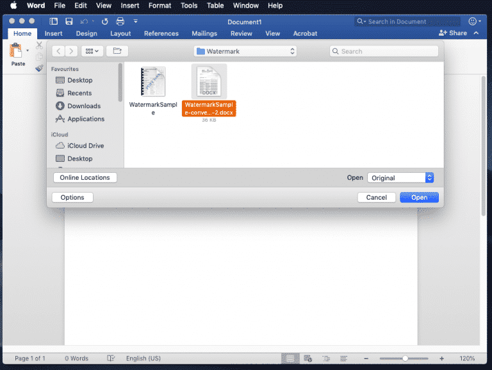Open the Tools menu
The image size is (492, 370).
189,5
